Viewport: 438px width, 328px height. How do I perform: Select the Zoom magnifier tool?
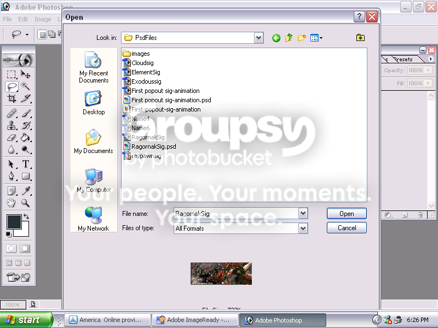[x=25, y=203]
